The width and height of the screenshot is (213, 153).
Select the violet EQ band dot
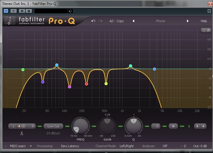click(43, 82)
